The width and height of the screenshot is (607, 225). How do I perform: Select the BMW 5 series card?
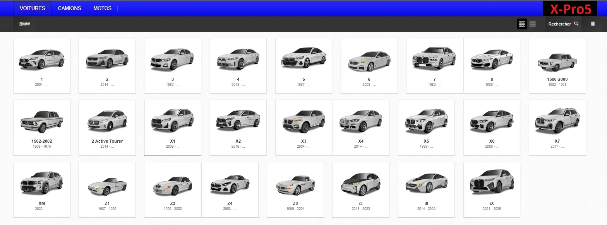click(303, 66)
